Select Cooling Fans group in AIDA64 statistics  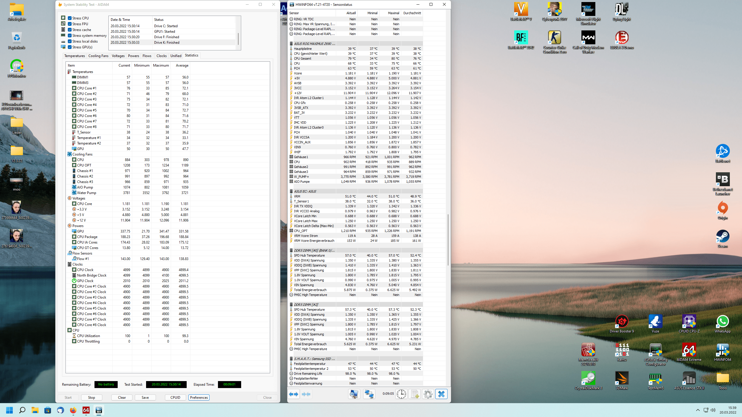(82, 154)
